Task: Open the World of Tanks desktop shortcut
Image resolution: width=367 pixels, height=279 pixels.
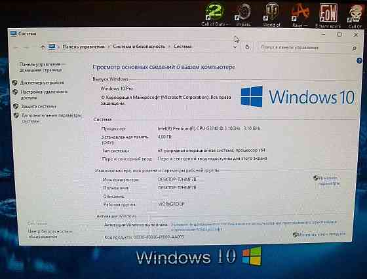Action: coord(271,14)
